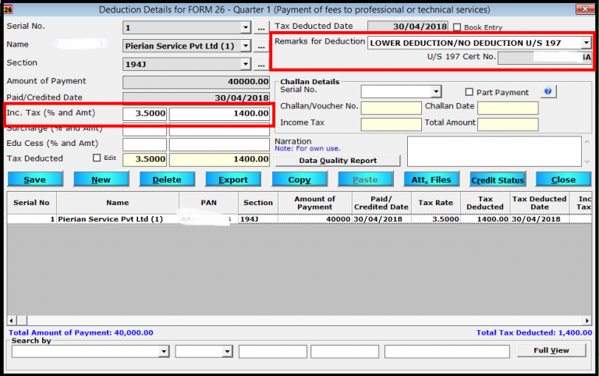The width and height of the screenshot is (599, 376).
Task: Click the widest Search by text box
Action: point(447,351)
